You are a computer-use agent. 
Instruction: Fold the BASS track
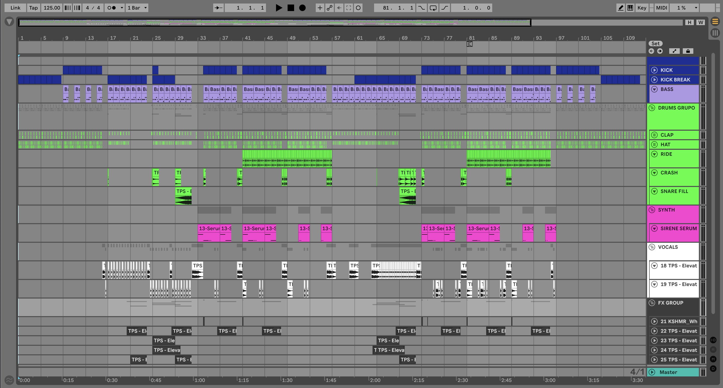pos(654,89)
